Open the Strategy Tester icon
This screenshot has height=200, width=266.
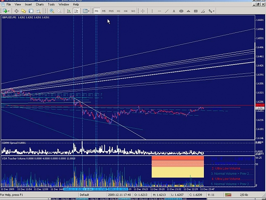coord(38,11)
